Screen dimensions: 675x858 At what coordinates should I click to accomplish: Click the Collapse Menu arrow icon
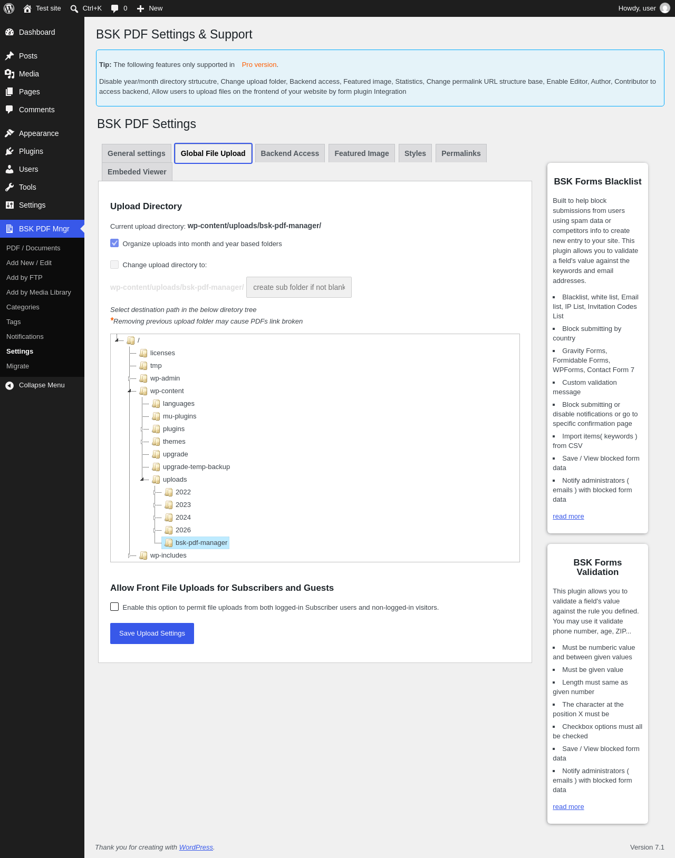[x=9, y=385]
